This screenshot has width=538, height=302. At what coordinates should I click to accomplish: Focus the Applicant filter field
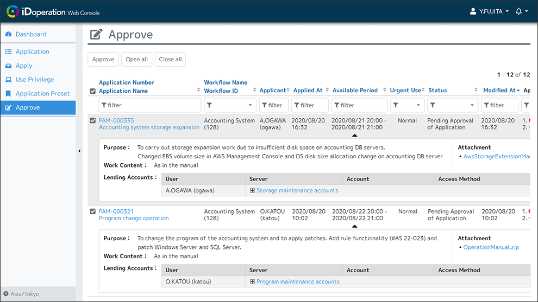(274, 105)
